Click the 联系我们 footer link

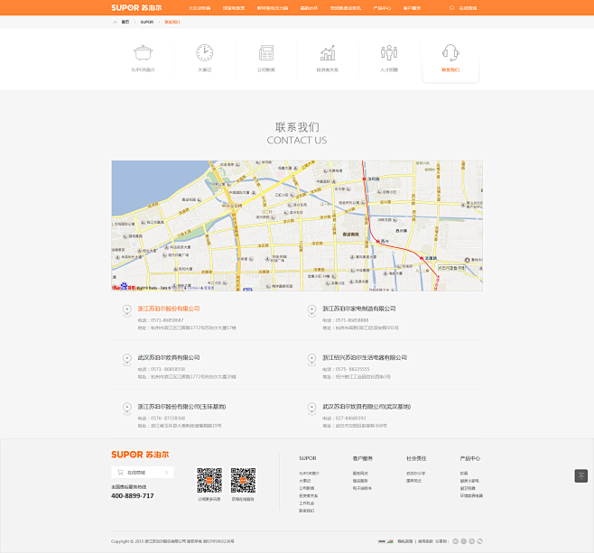click(306, 511)
